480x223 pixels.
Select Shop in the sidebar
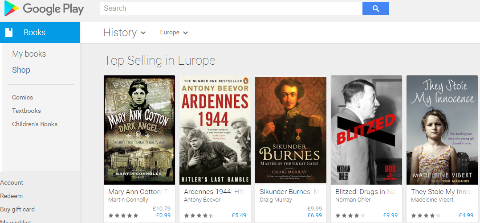(21, 70)
